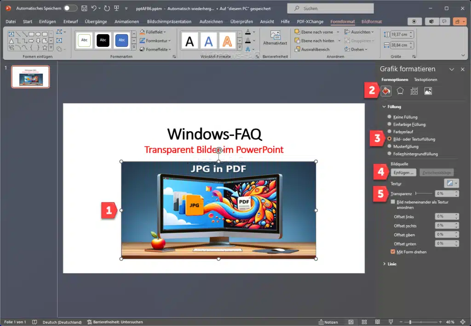The width and height of the screenshot is (471, 326).
Task: Open Drehen dropdown
Action: (356, 49)
